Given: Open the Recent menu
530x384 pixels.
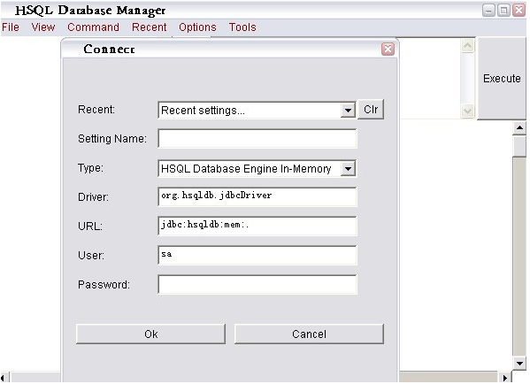Looking at the screenshot, I should [149, 27].
